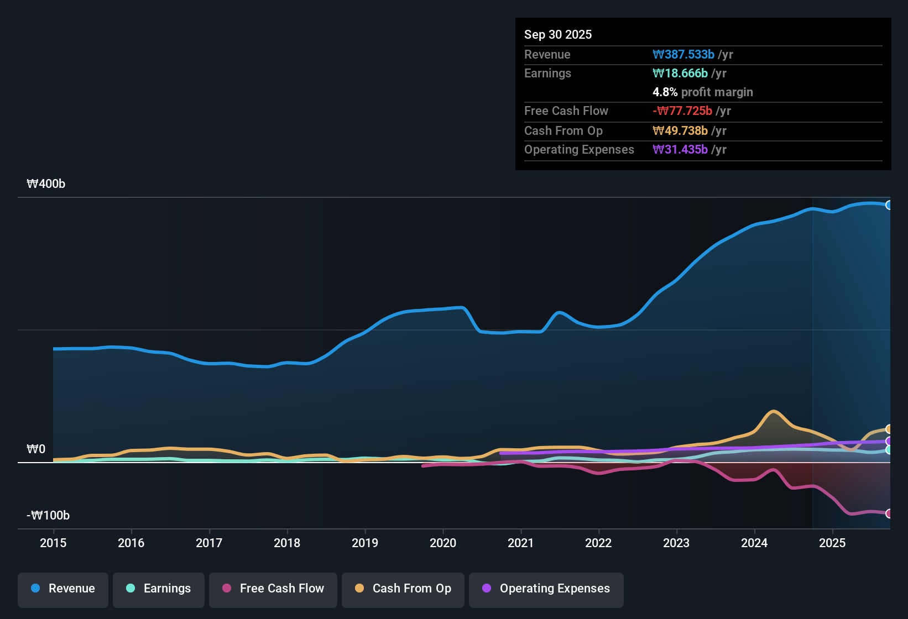Open details for Cash From Op legend entry
This screenshot has height=619, width=908.
(x=403, y=589)
